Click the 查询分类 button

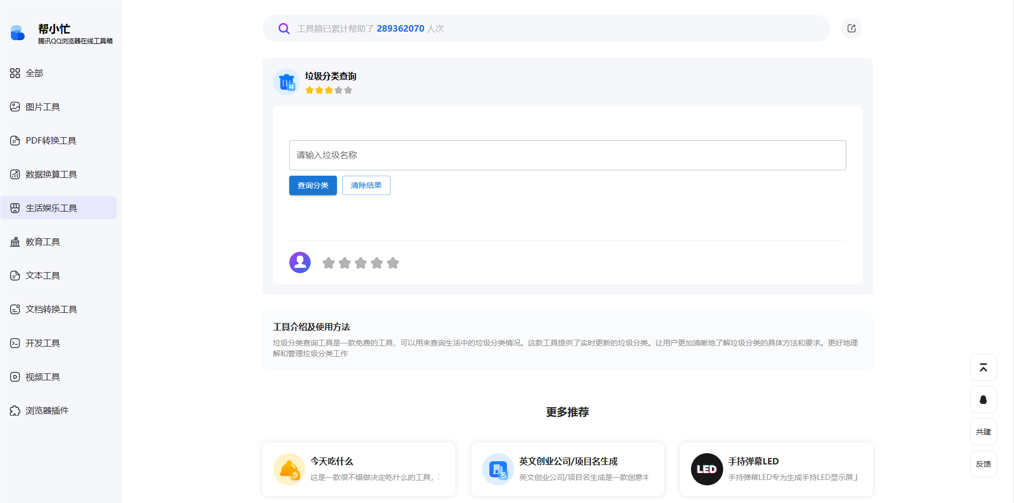[x=312, y=185]
